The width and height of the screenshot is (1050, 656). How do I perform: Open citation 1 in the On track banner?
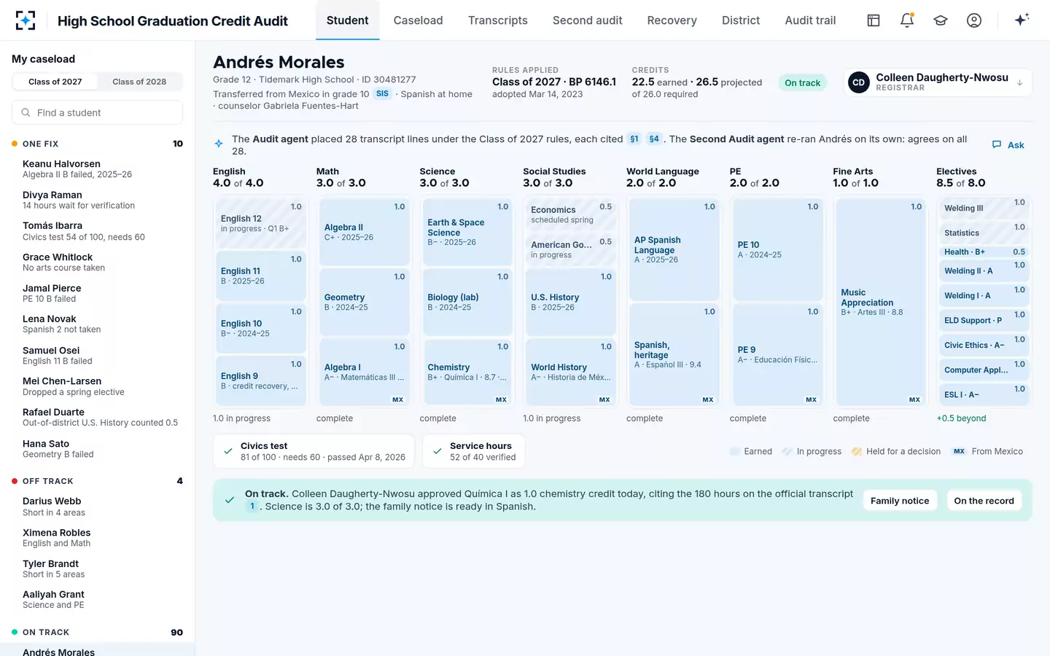[x=252, y=507]
